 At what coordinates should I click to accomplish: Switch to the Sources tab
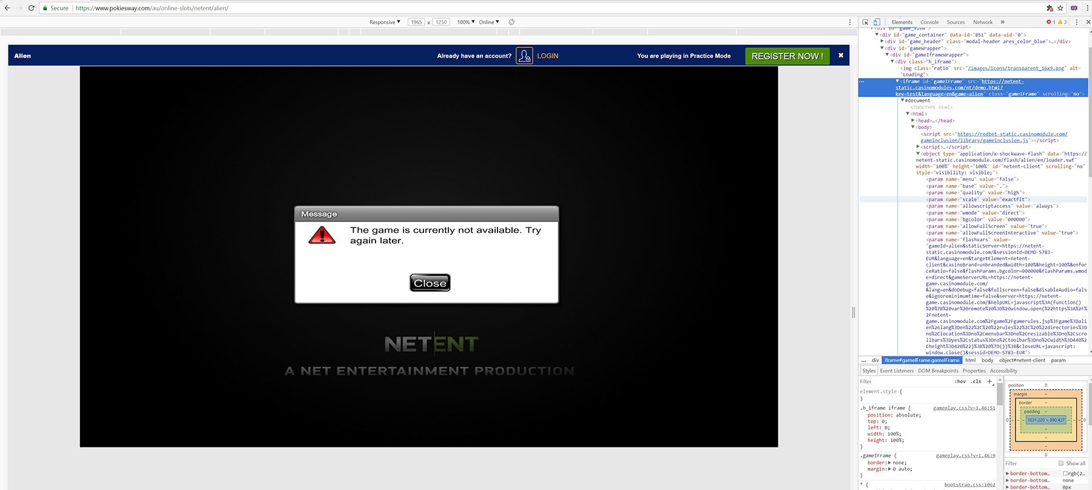click(x=955, y=22)
